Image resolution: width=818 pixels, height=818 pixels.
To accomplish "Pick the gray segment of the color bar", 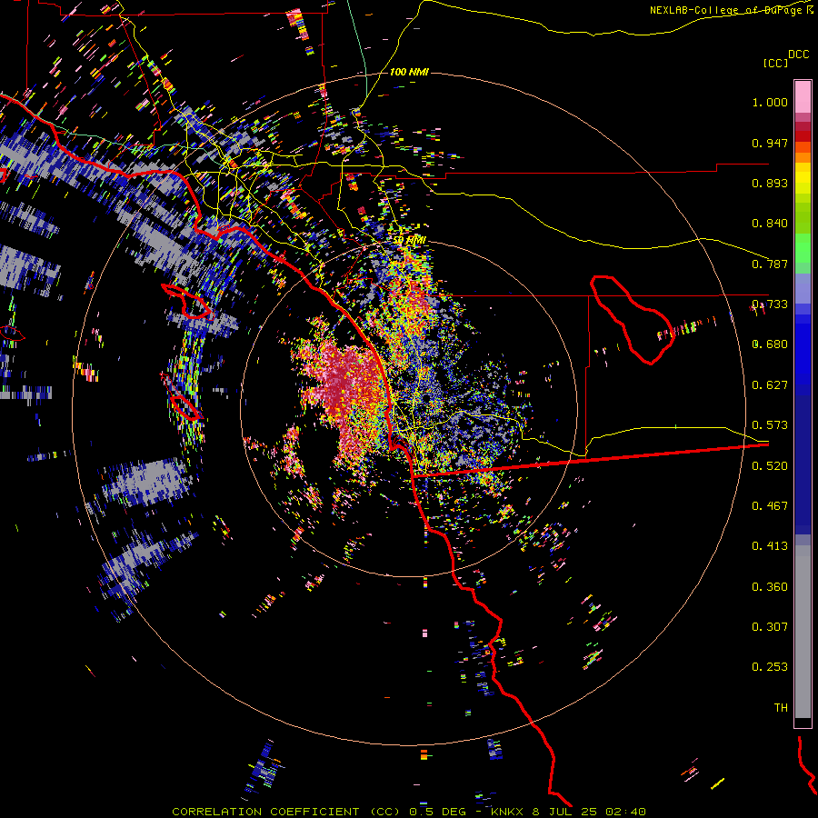I will click(803, 632).
